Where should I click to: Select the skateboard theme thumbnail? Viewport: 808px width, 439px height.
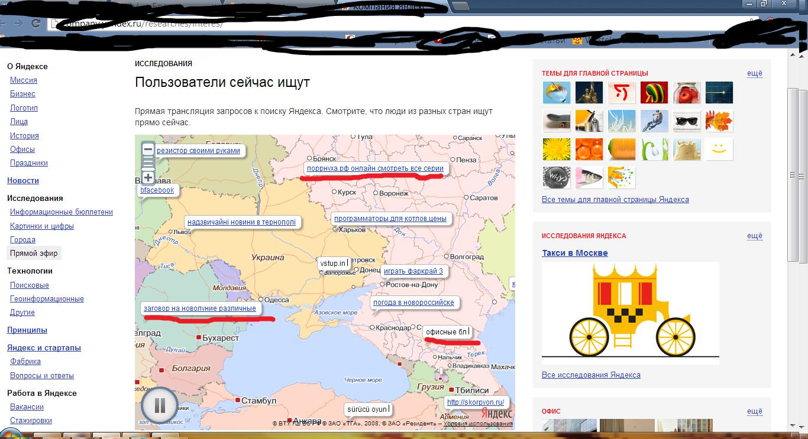point(557,121)
